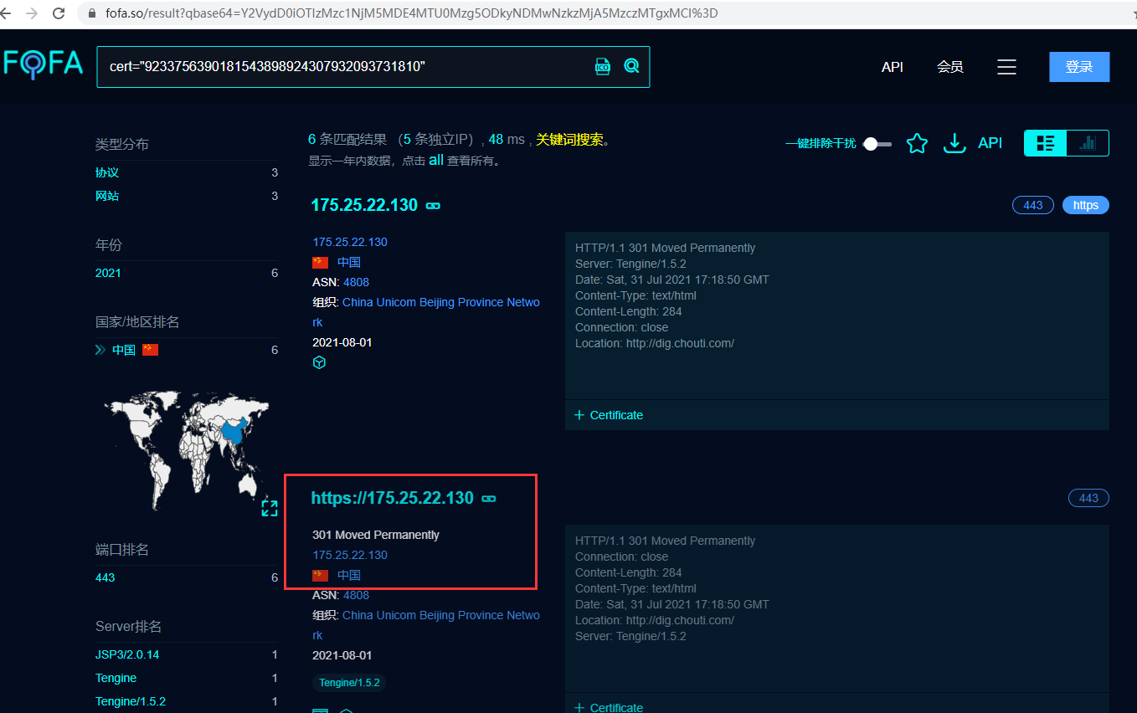
Task: Click the FOFA logo
Action: click(44, 64)
